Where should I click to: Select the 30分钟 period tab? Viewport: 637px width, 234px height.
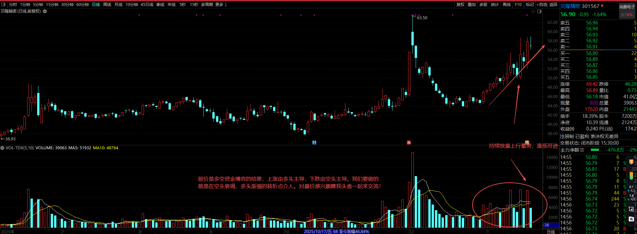click(67, 5)
